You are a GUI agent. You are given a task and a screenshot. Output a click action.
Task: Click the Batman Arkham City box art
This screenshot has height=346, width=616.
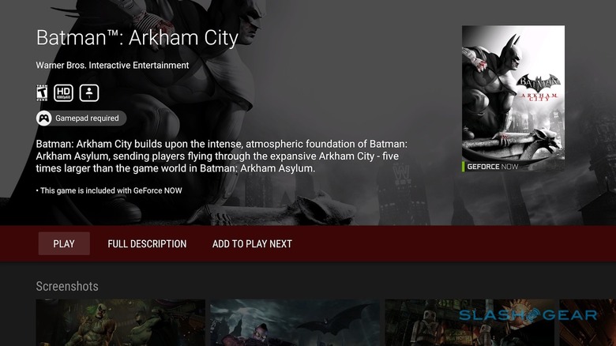(513, 99)
